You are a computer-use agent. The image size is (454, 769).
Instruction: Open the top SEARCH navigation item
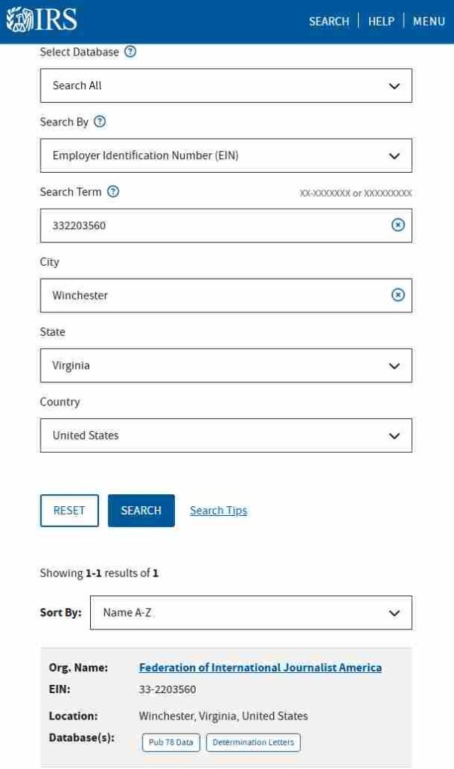click(328, 21)
